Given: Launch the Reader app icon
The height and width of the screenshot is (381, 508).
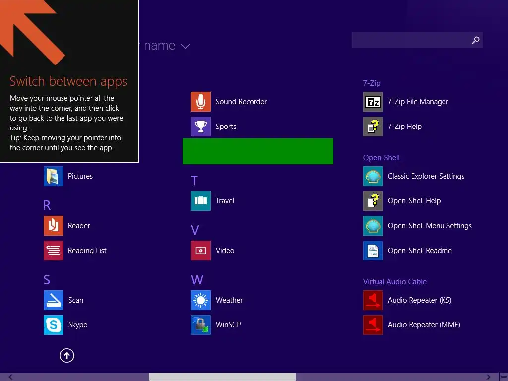Looking at the screenshot, I should tap(54, 226).
